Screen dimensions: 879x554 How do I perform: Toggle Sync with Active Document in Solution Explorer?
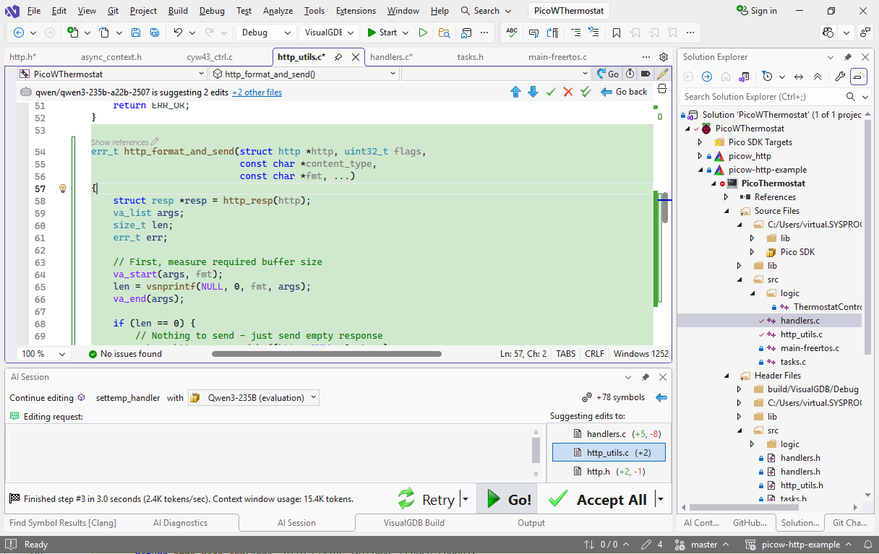pyautogui.click(x=799, y=77)
